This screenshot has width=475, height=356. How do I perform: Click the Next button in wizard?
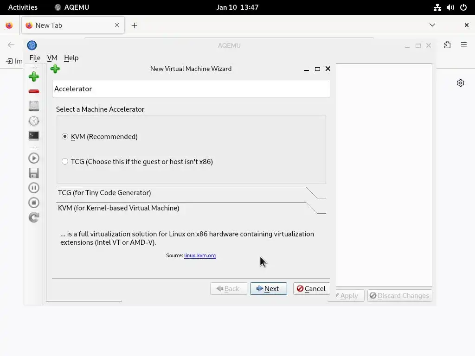pyautogui.click(x=269, y=288)
